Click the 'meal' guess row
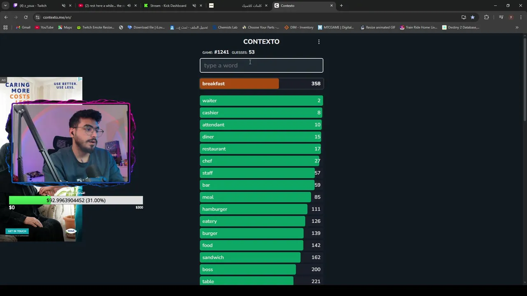The image size is (527, 296). click(x=261, y=197)
